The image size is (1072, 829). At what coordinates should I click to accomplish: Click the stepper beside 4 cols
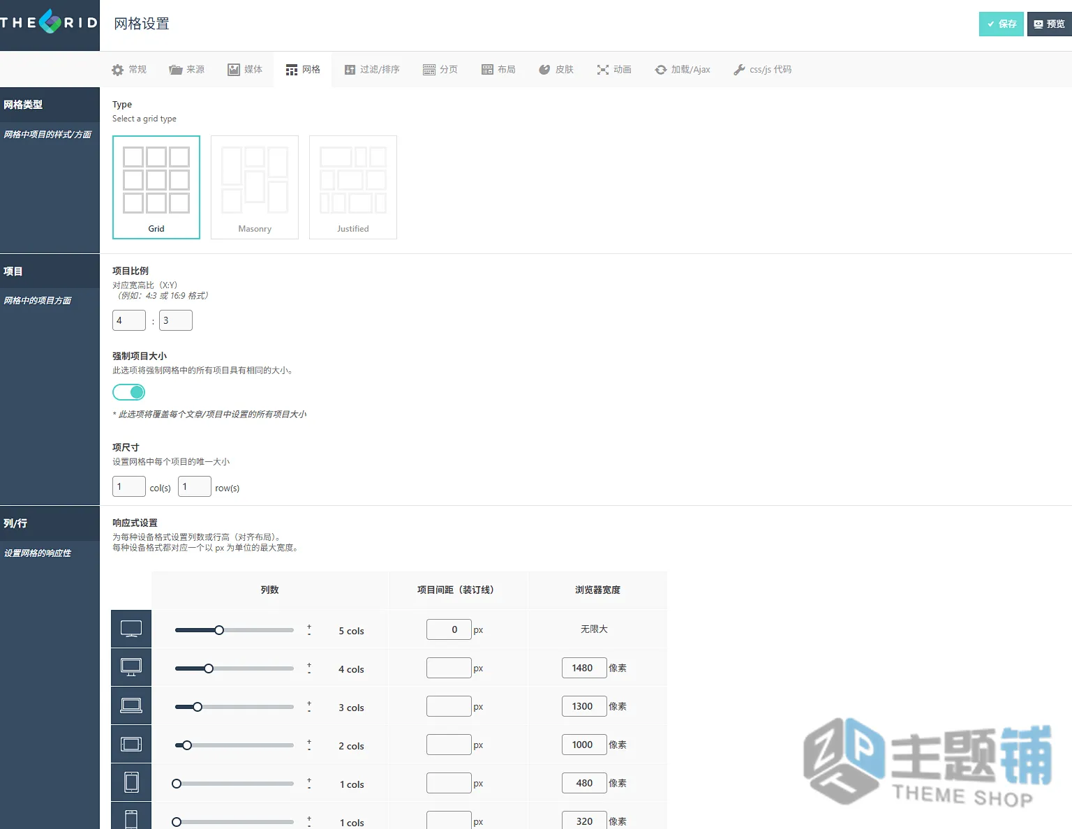pyautogui.click(x=309, y=669)
